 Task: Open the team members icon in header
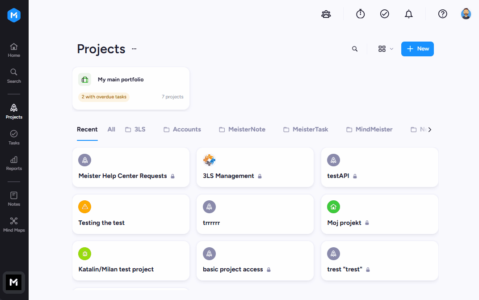326,14
